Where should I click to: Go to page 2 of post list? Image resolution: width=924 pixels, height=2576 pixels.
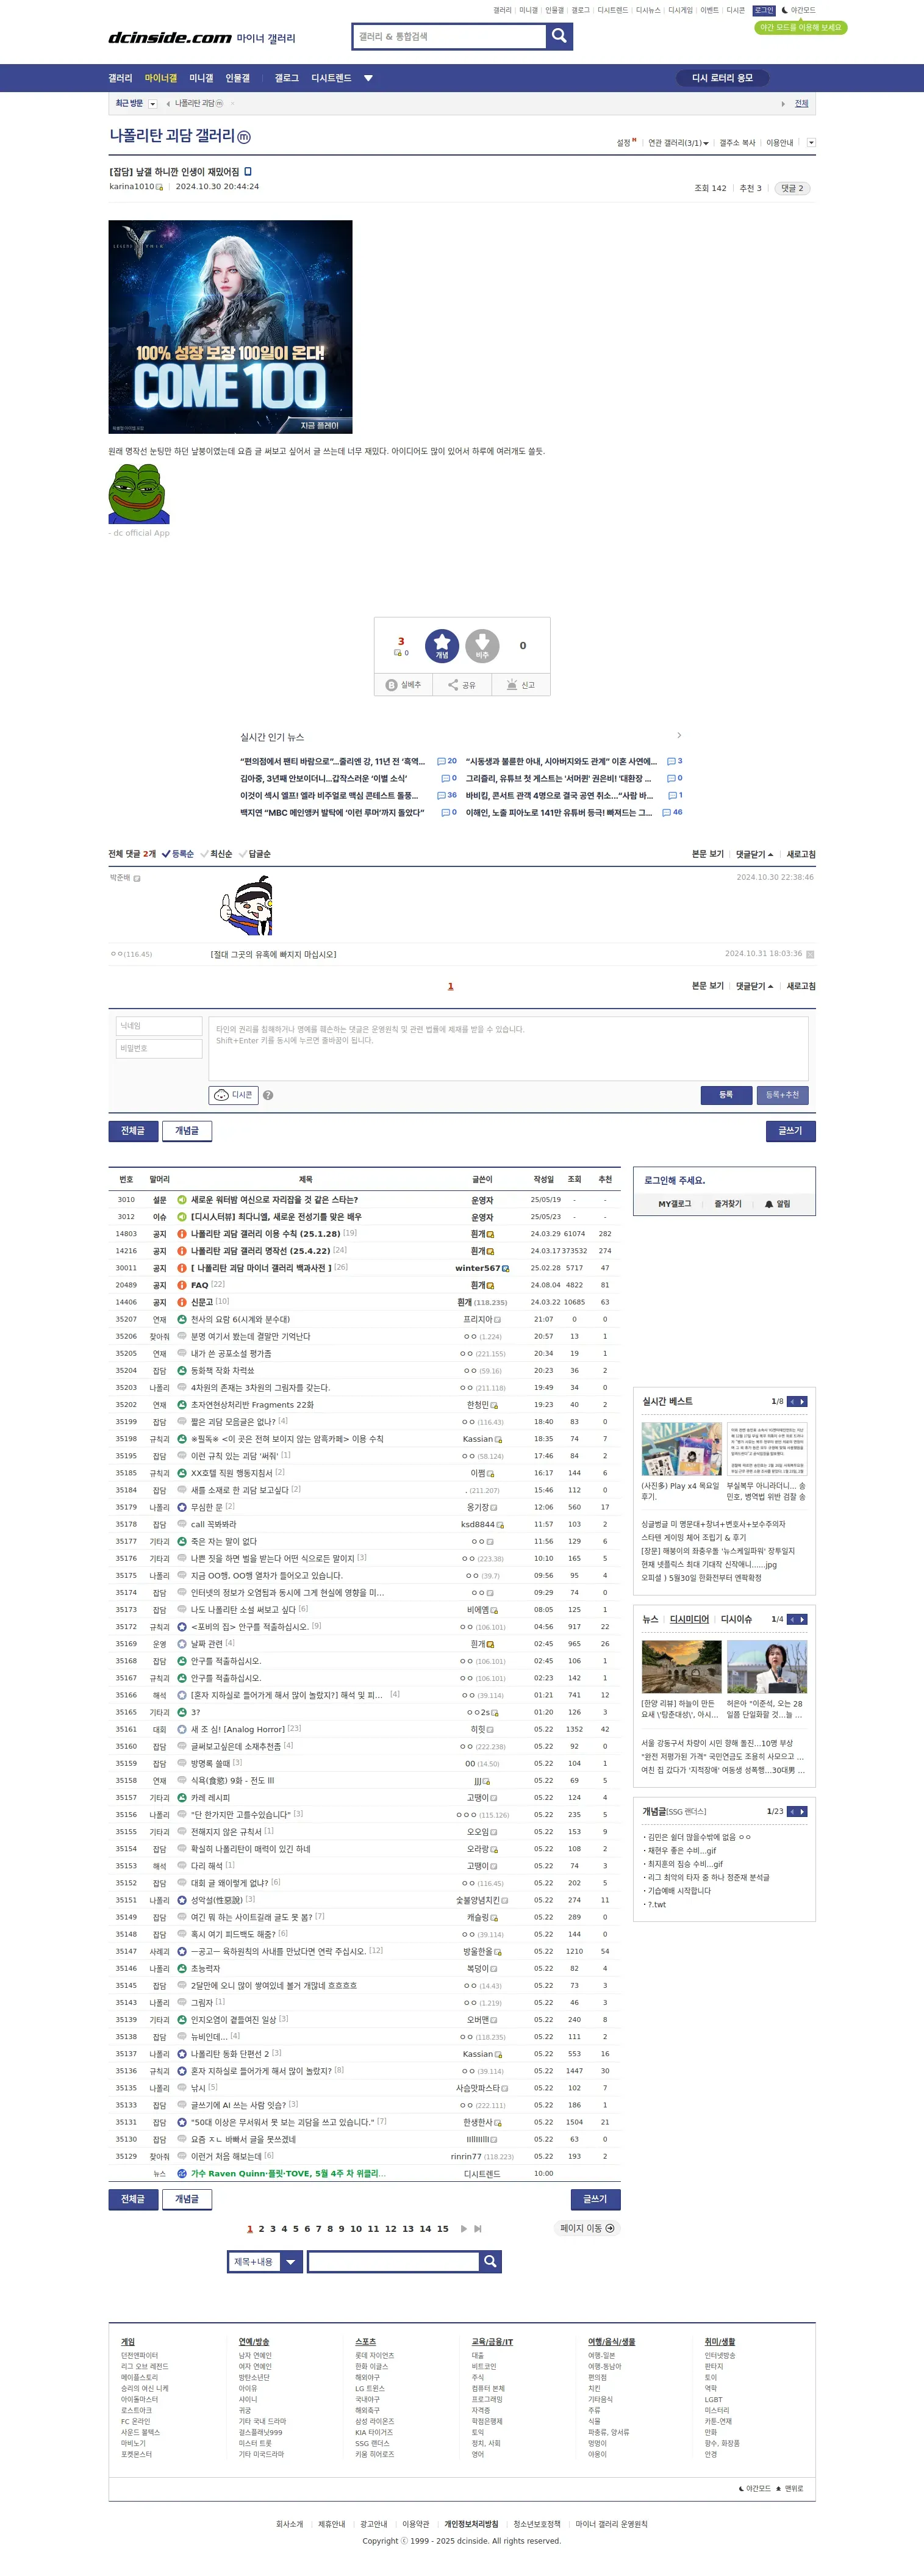coord(261,2228)
